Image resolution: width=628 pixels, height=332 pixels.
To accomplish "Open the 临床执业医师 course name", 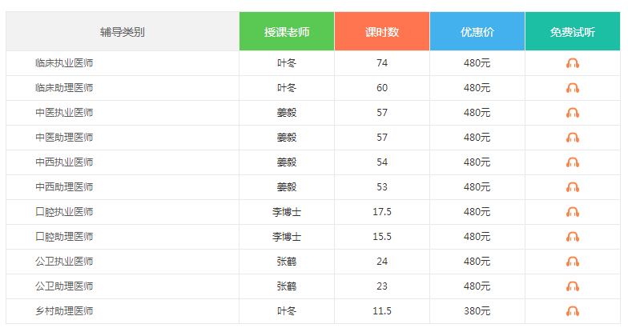I will pyautogui.click(x=64, y=63).
